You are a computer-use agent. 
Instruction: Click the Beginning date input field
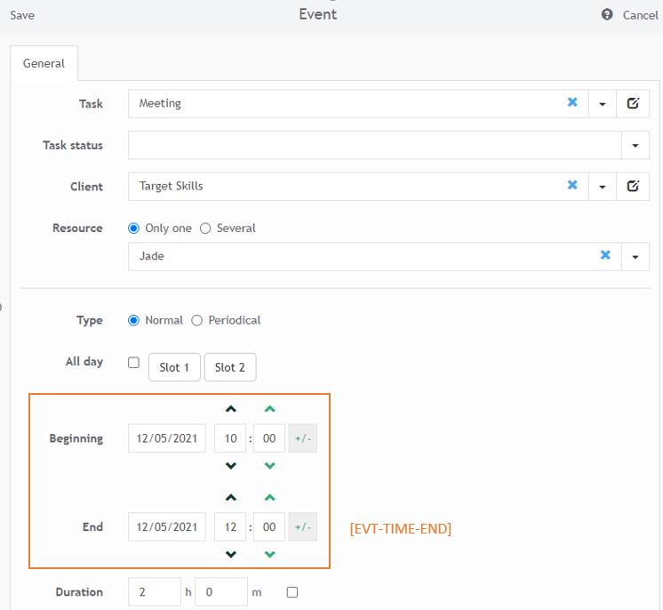[167, 438]
